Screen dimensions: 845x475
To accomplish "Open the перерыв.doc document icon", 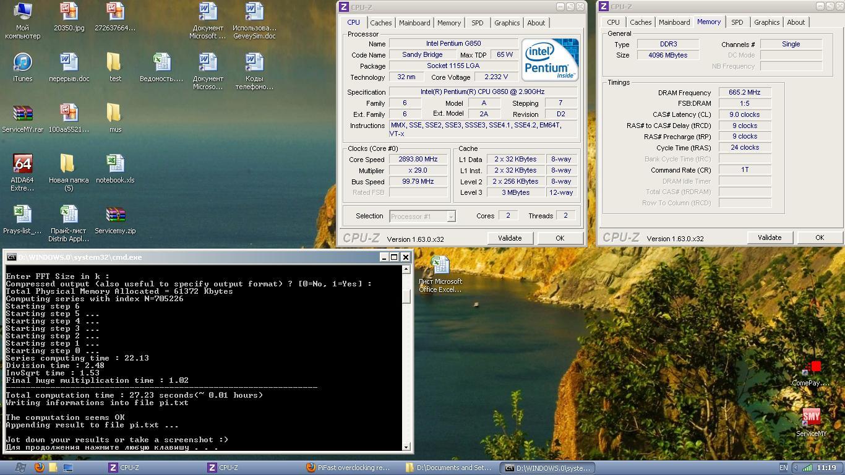I will pyautogui.click(x=69, y=62).
